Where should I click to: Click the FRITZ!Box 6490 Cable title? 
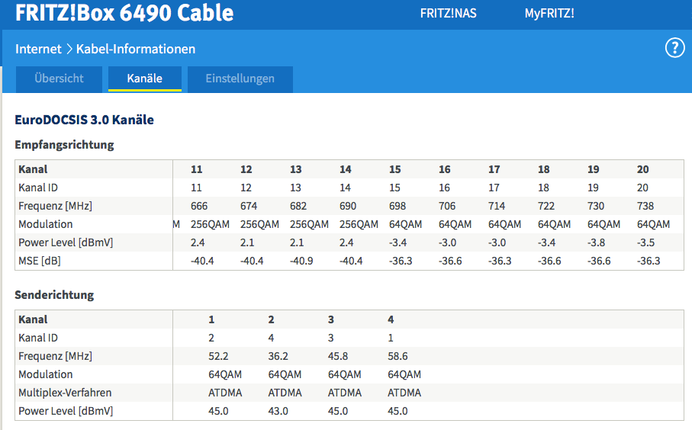[x=124, y=12]
